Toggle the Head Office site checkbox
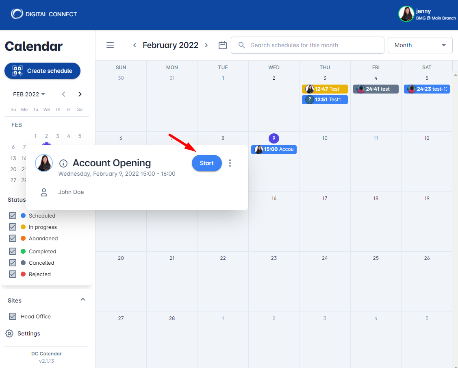Viewport: 458px width, 368px height. [x=13, y=316]
